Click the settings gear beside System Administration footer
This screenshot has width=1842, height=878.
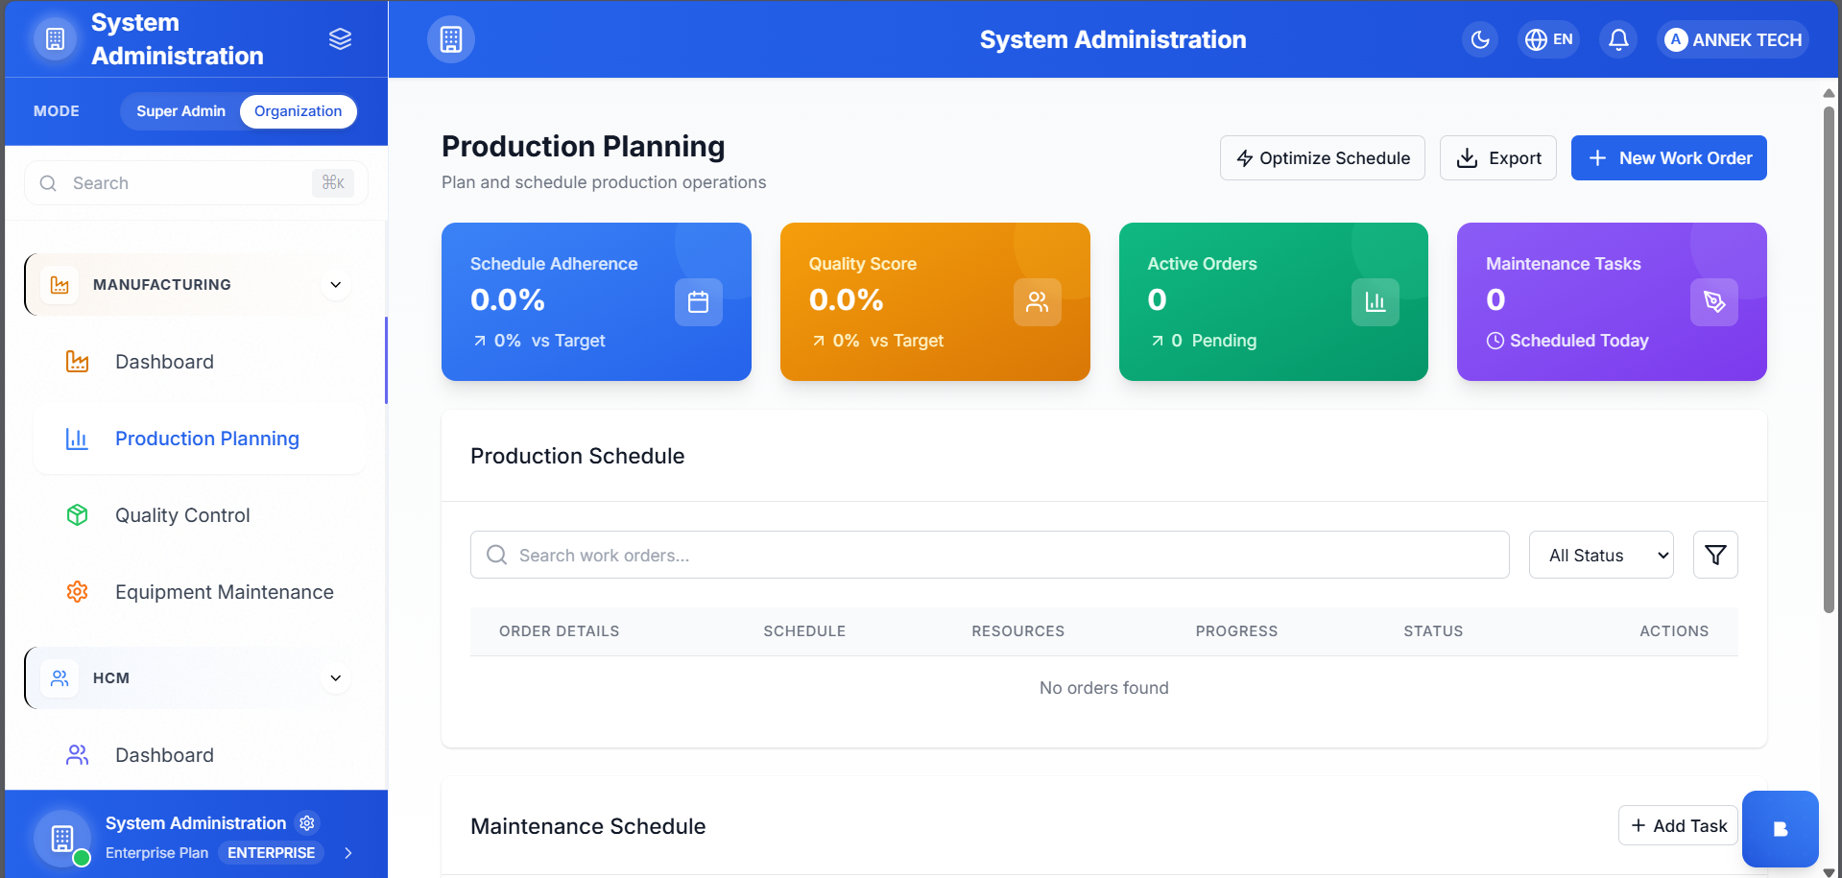pyautogui.click(x=307, y=823)
